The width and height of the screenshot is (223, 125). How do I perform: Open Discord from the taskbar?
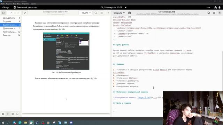pyautogui.click(x=71, y=123)
